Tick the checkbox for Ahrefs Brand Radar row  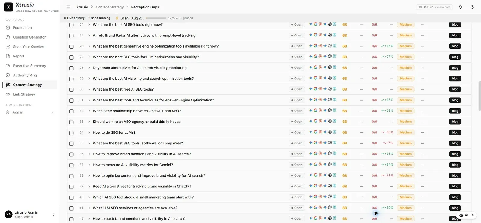(x=71, y=36)
